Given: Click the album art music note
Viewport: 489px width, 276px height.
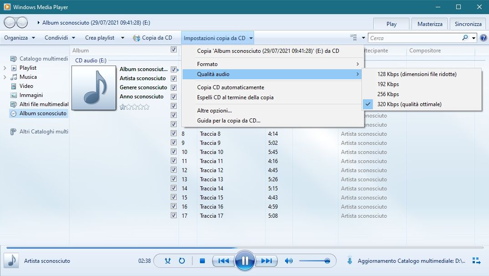Looking at the screenshot, I should coord(94,88).
